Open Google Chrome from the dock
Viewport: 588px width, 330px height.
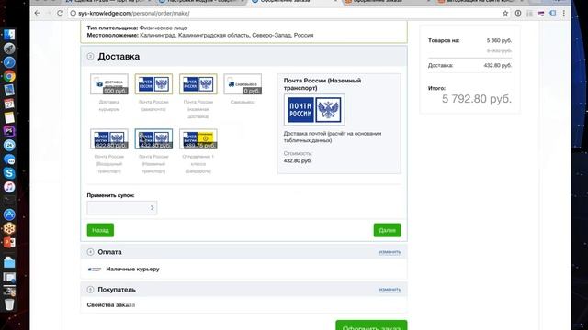pos(9,76)
